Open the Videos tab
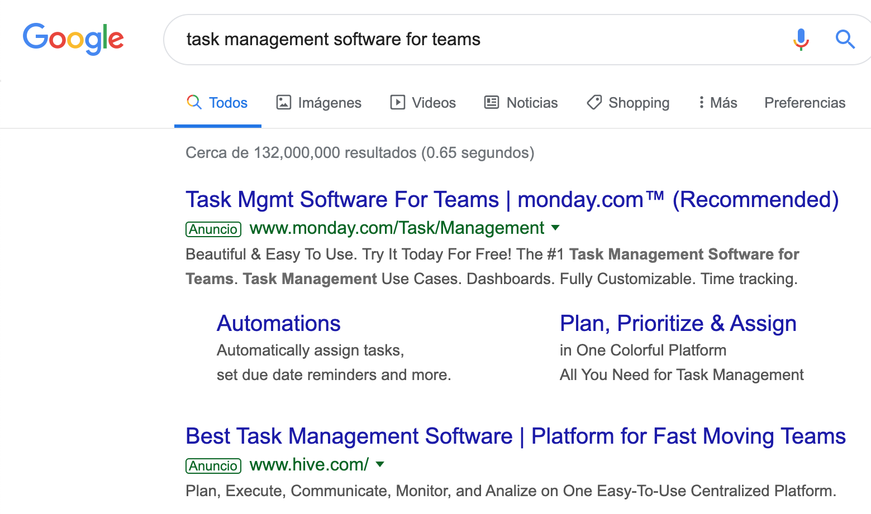871x514 pixels. [423, 103]
